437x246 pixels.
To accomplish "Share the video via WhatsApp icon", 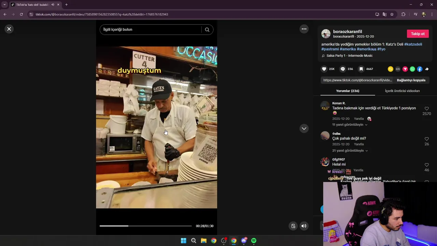I will pyautogui.click(x=412, y=69).
